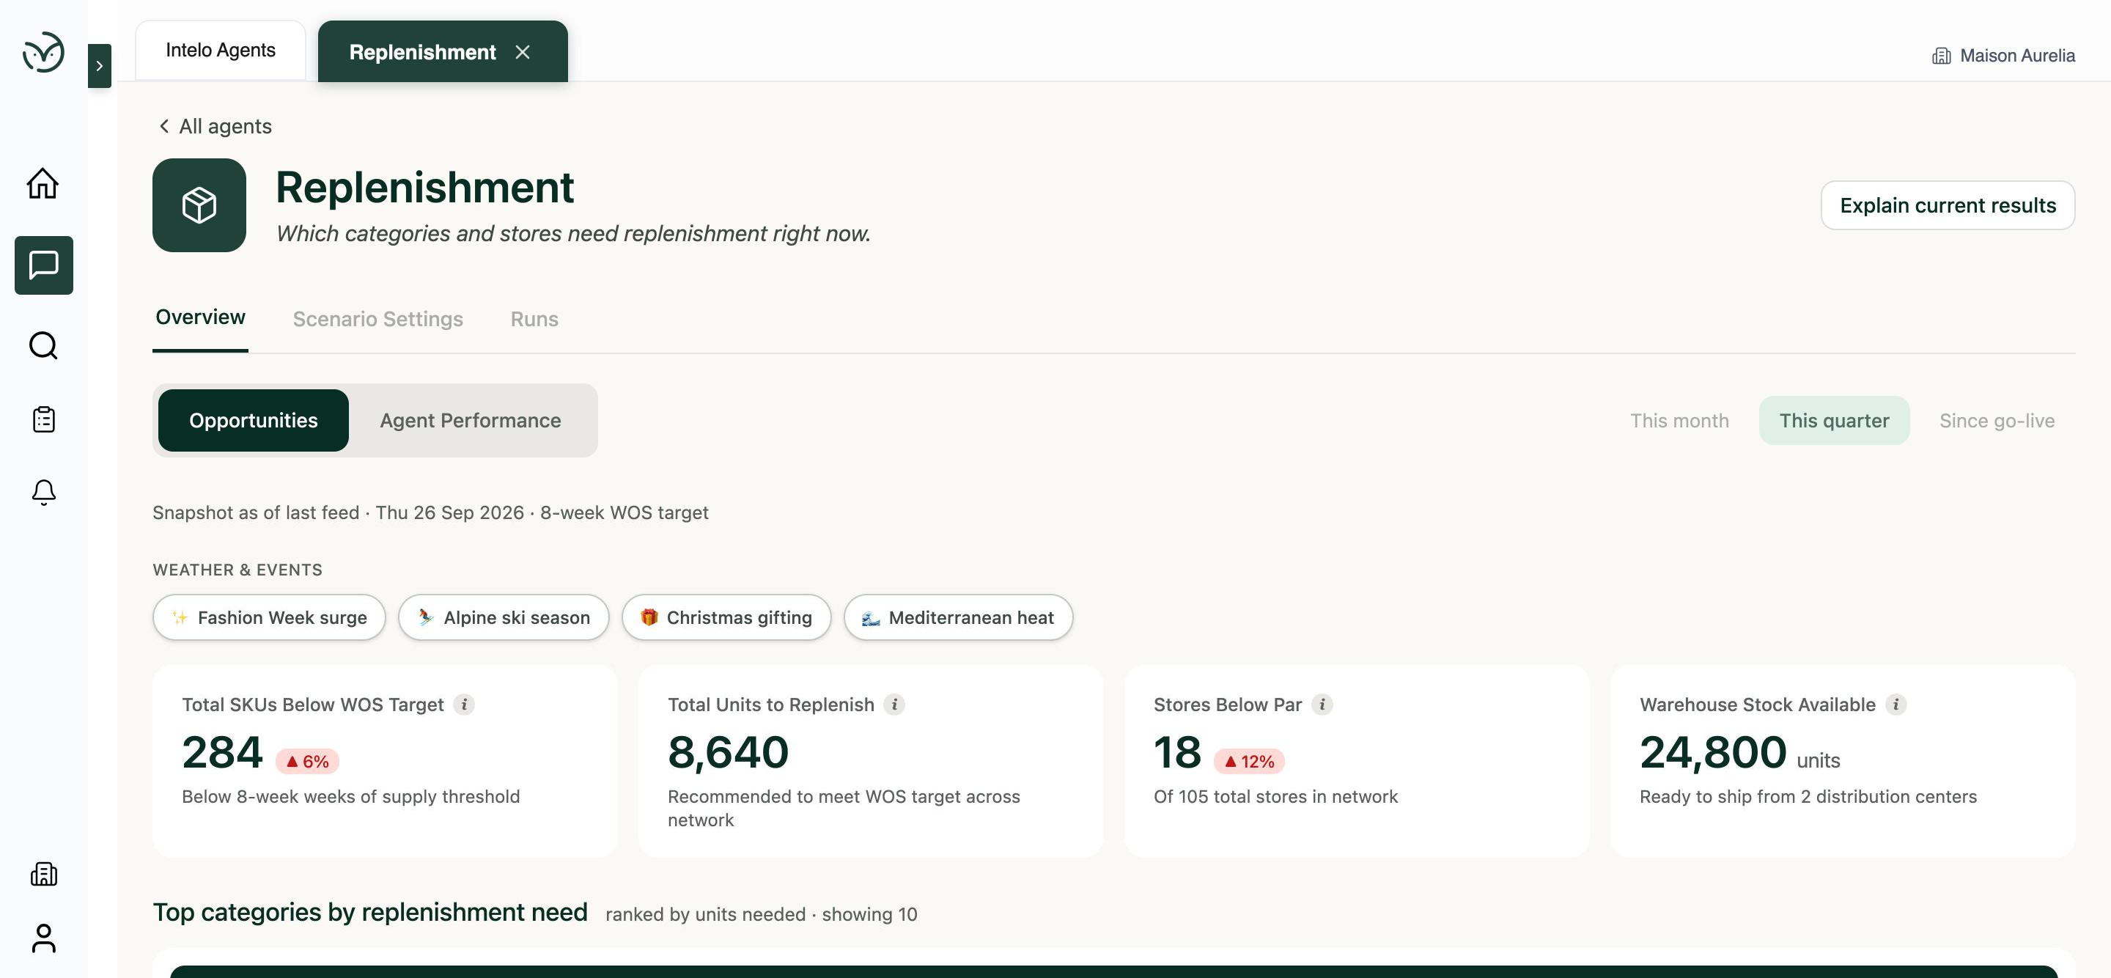
Task: Show info for Warehouse Stock Available
Action: point(1896,705)
